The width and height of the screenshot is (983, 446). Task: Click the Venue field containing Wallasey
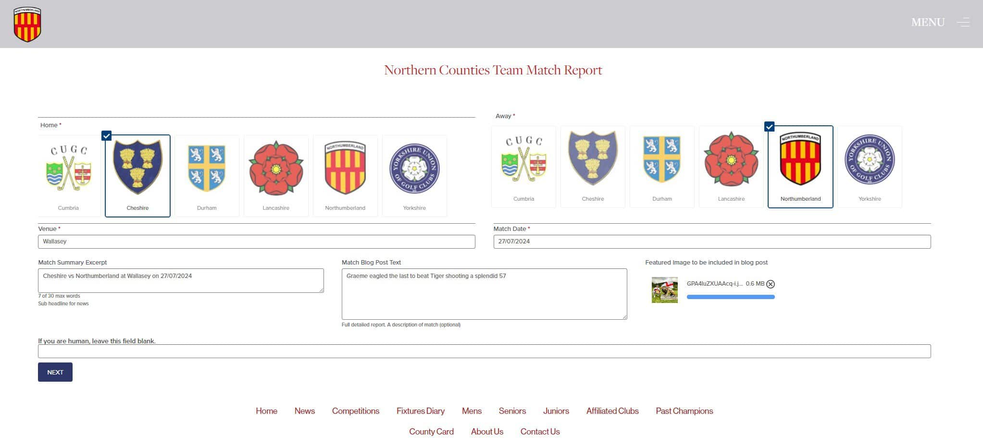257,241
